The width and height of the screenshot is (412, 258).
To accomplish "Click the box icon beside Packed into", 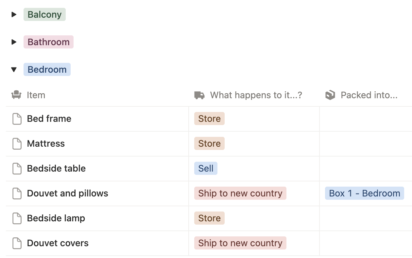I will [330, 95].
